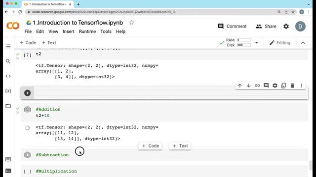Image resolution: width=316 pixels, height=177 pixels.
Task: Open the Help menu
Action: click(x=120, y=31)
